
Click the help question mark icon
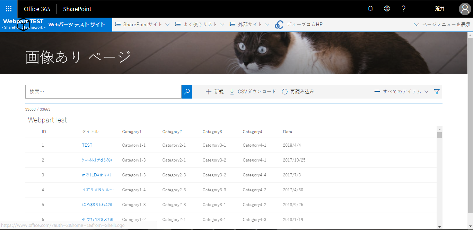point(404,9)
